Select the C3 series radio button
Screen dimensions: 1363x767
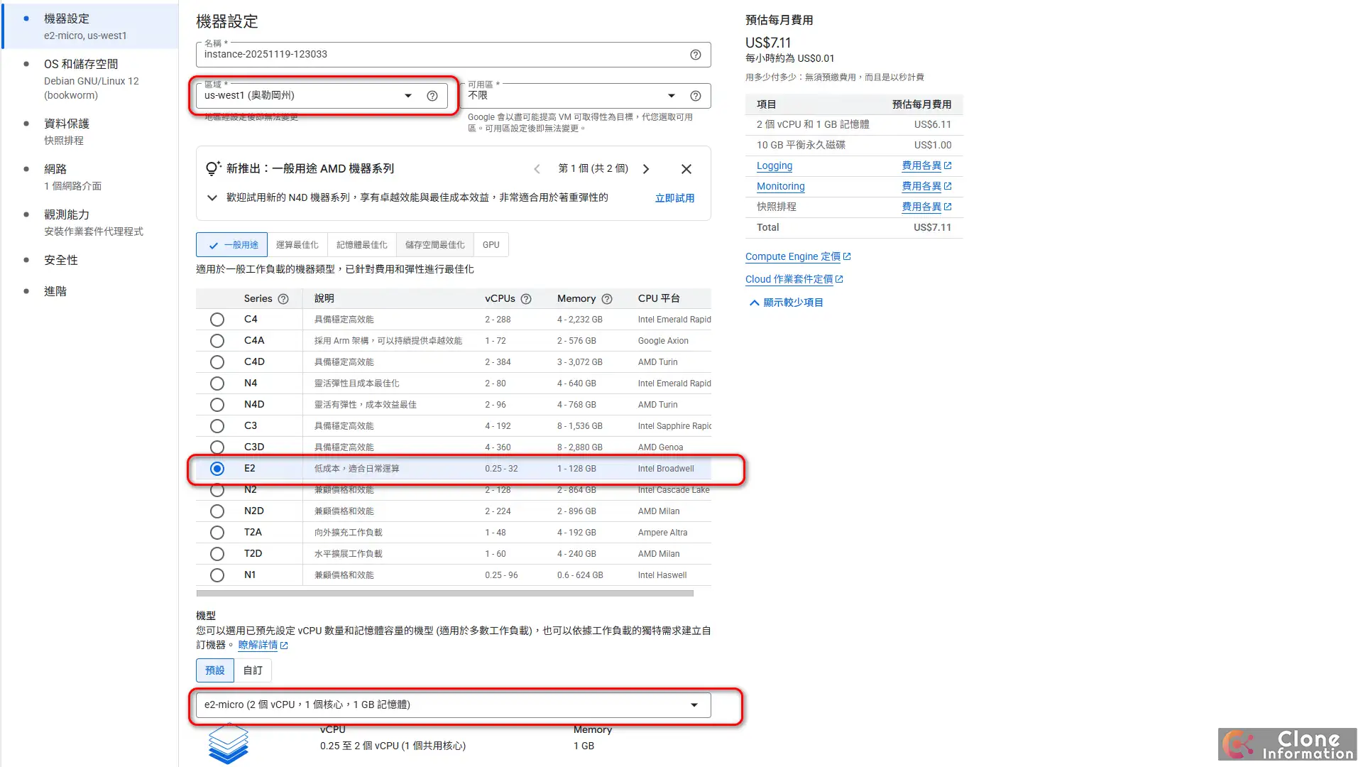coord(217,426)
